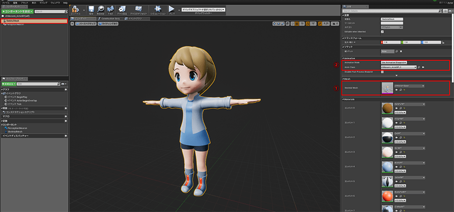Open the Help menu
This screenshot has height=212, width=454.
coord(65,3)
